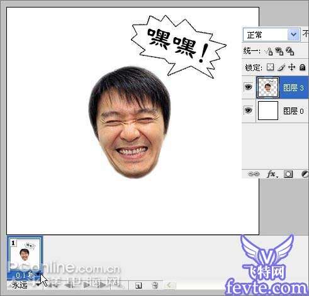
Task: Open the 正常 blend mode dropdown
Action: tap(271, 35)
